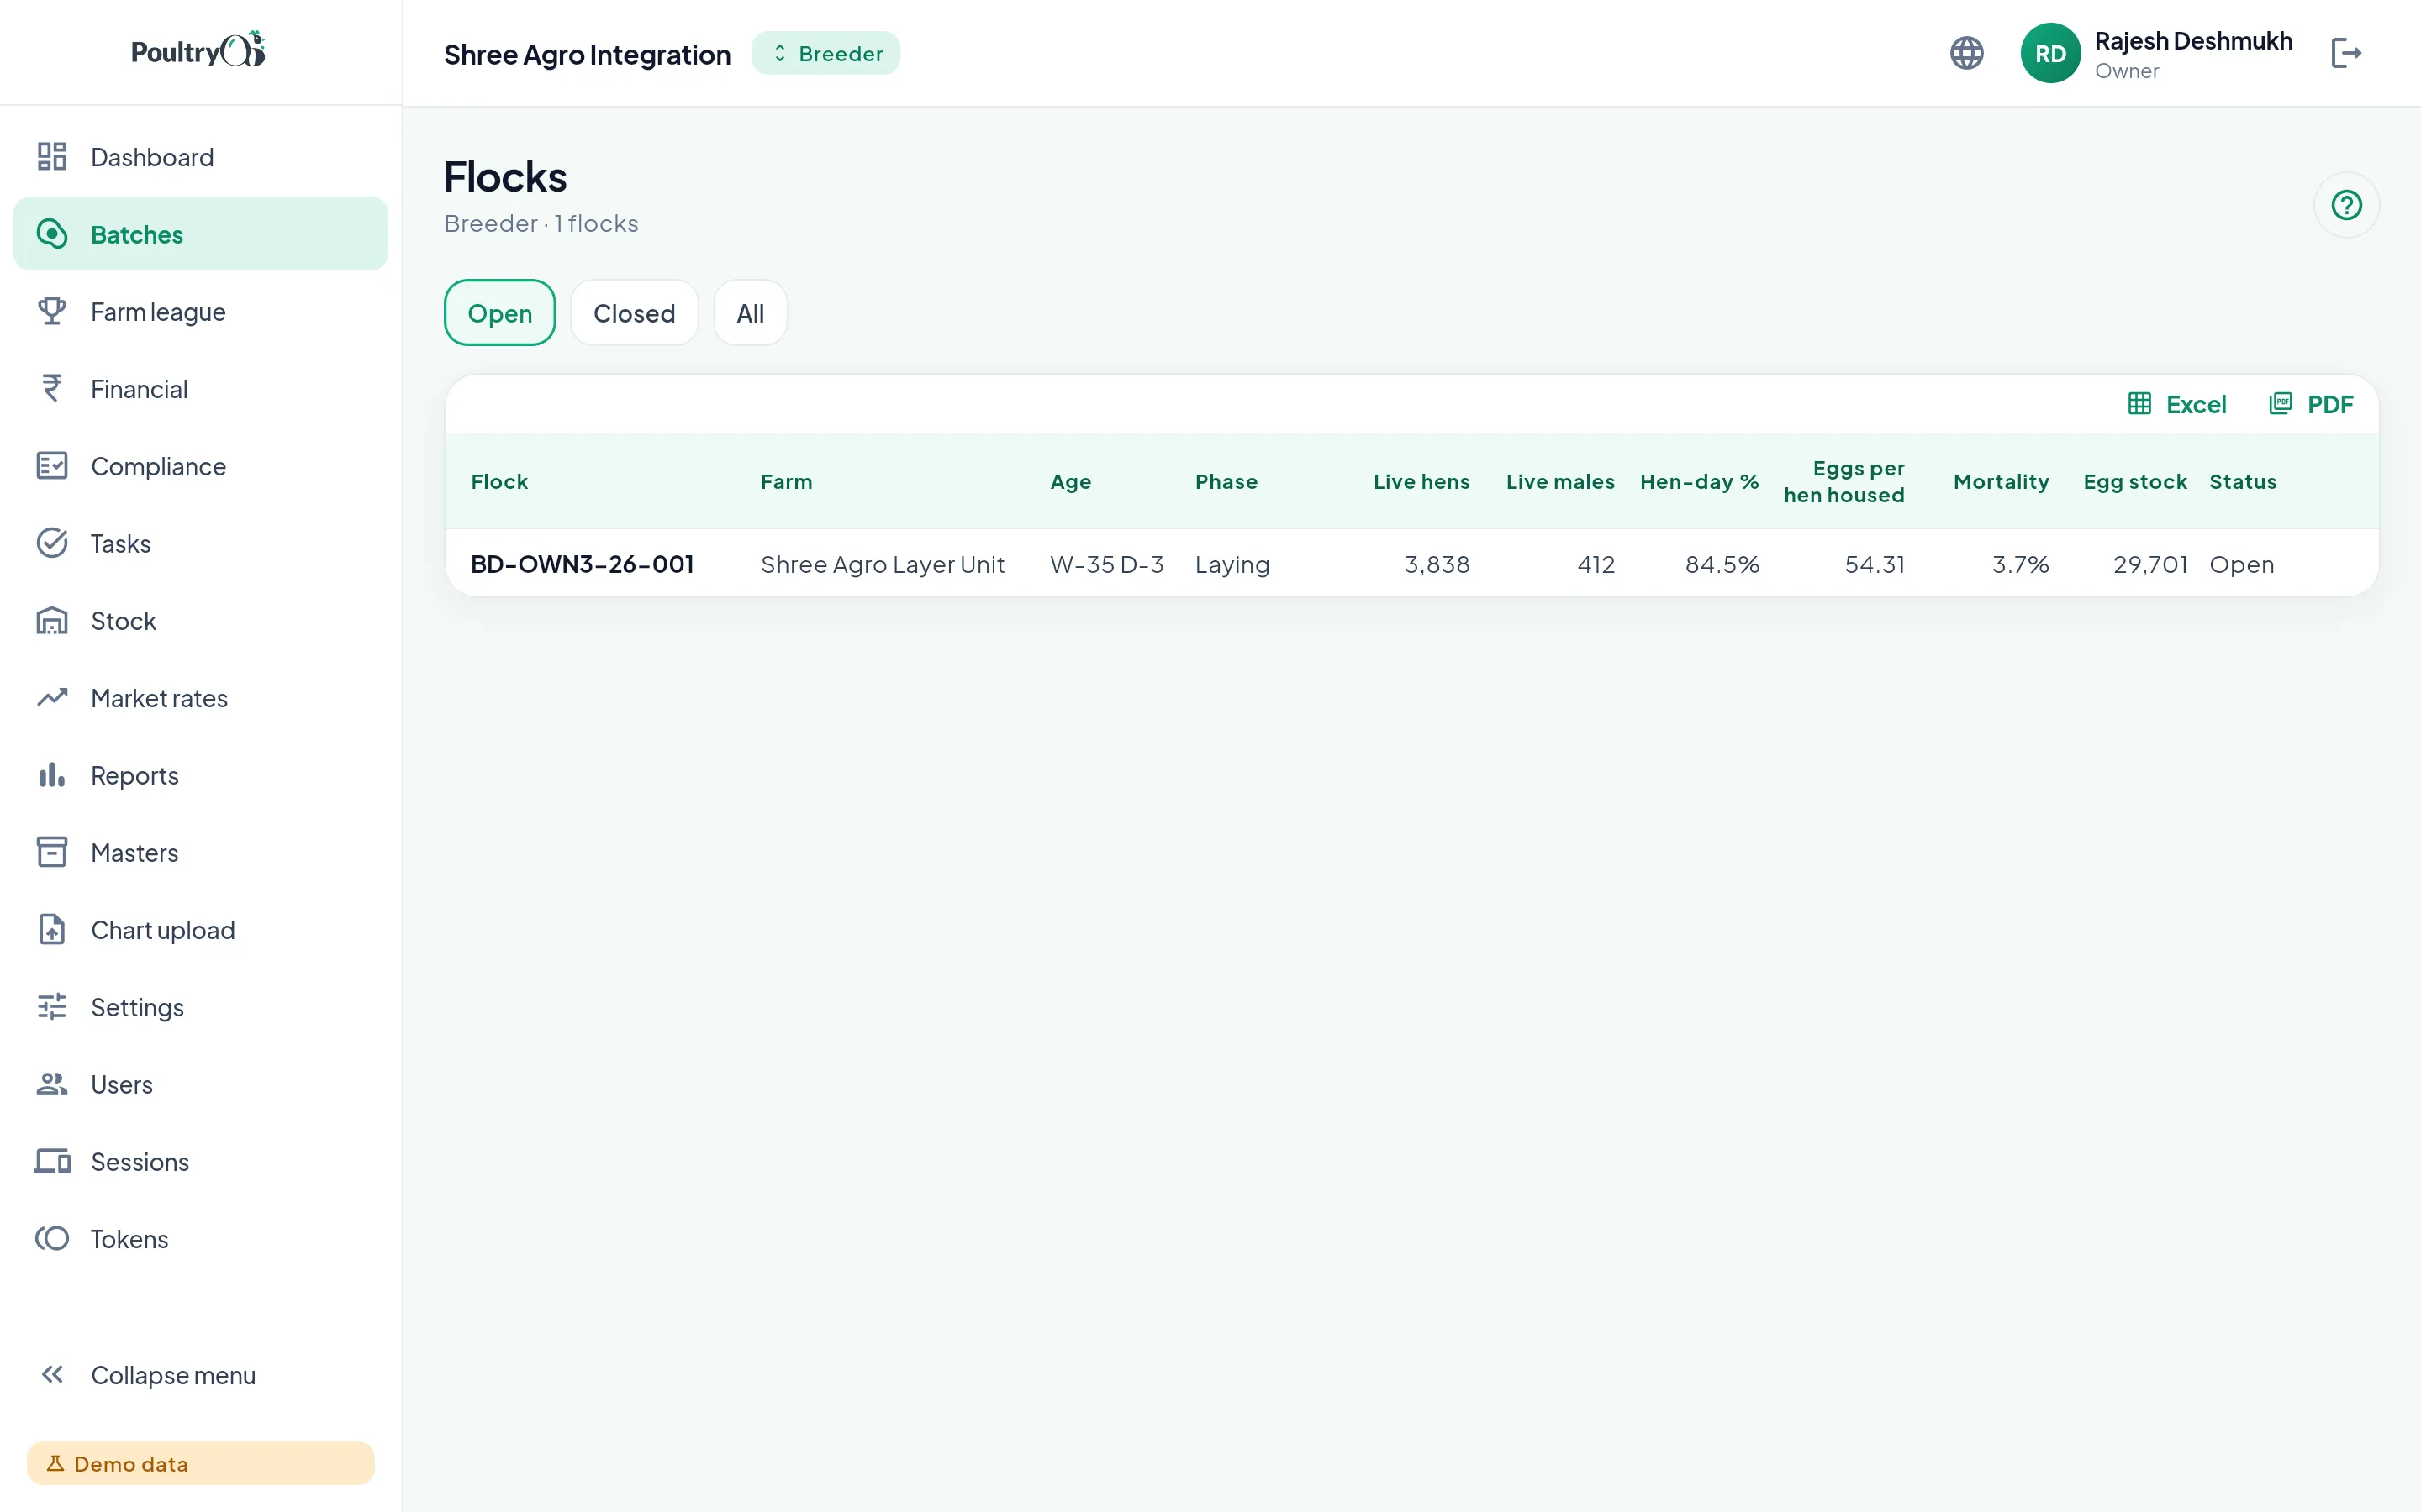2421x1512 pixels.
Task: Open the Reports bar chart icon
Action: click(52, 775)
